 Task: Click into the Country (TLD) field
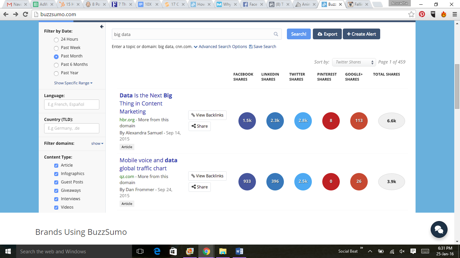[72, 128]
